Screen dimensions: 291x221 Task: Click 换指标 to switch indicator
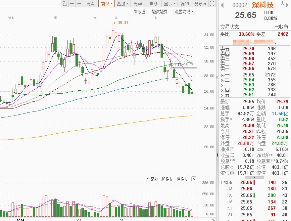tap(182, 179)
